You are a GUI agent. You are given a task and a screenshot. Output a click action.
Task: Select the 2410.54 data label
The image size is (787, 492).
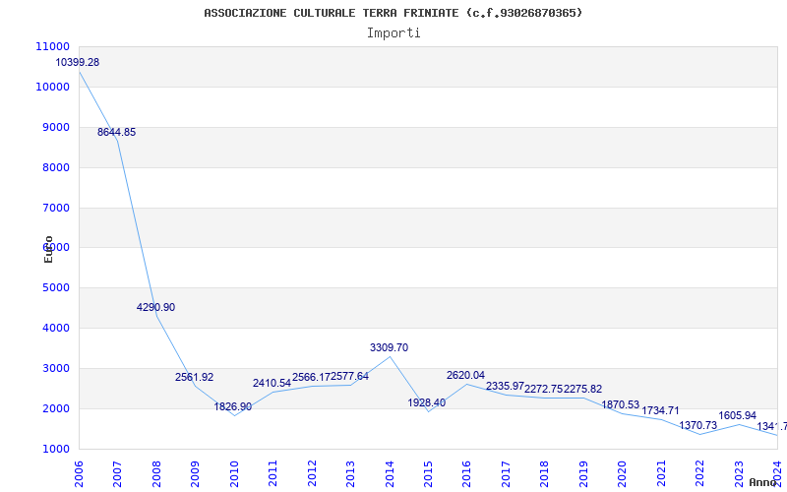click(x=272, y=384)
